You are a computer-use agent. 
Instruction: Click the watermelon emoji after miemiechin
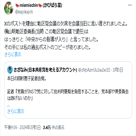[x=40, y=5]
